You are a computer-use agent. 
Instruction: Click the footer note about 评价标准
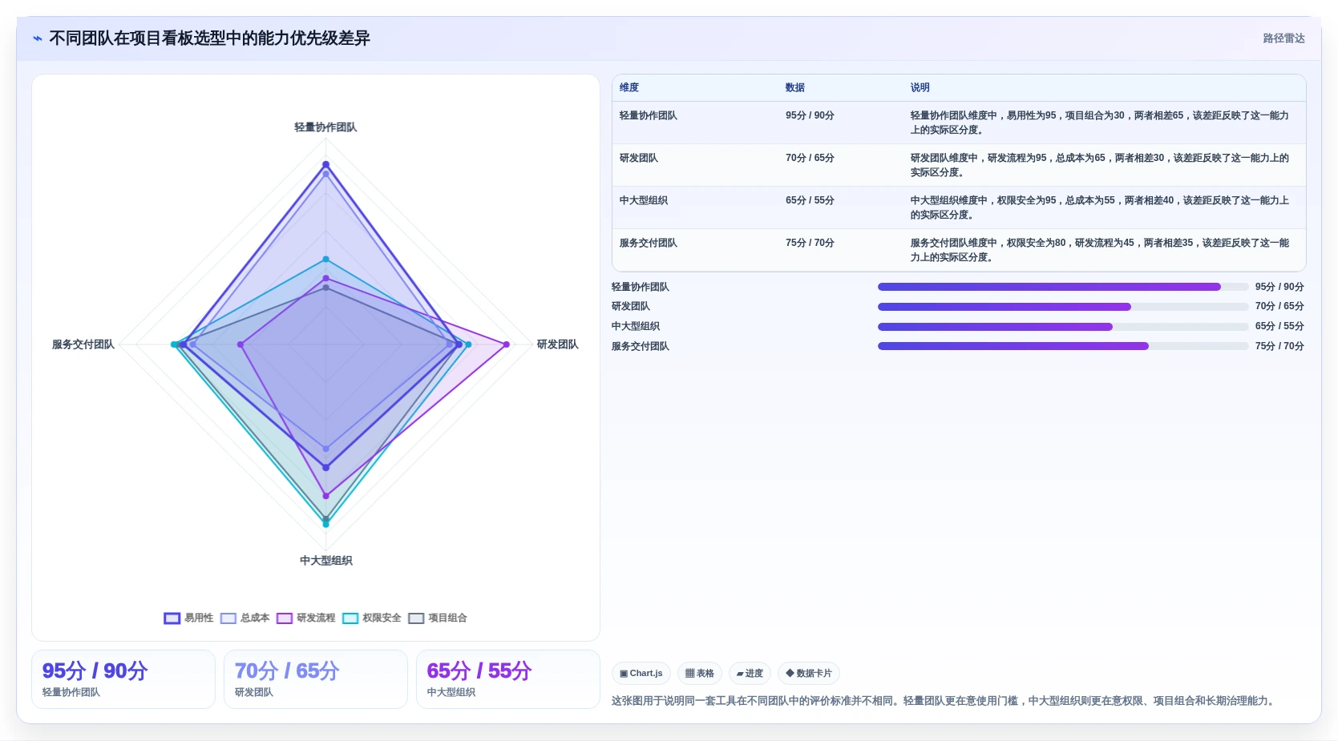coord(943,701)
